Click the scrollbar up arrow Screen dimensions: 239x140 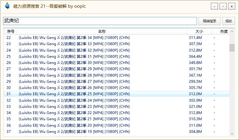pos(232,32)
